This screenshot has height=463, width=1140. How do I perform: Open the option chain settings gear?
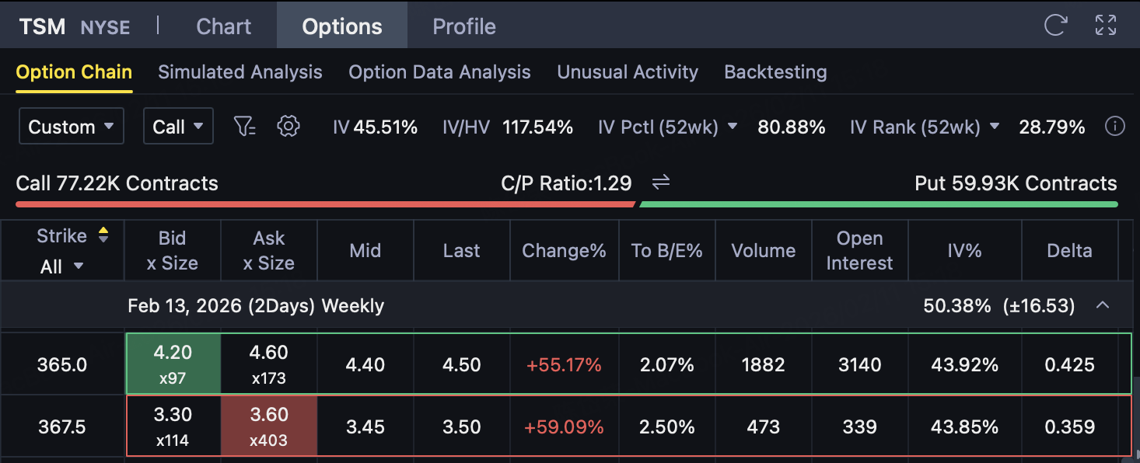288,127
